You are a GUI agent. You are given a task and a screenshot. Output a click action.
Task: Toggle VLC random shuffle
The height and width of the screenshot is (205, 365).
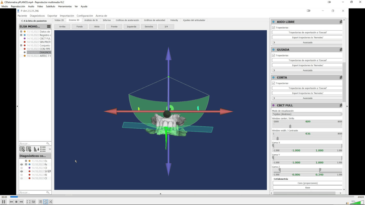[50, 202]
